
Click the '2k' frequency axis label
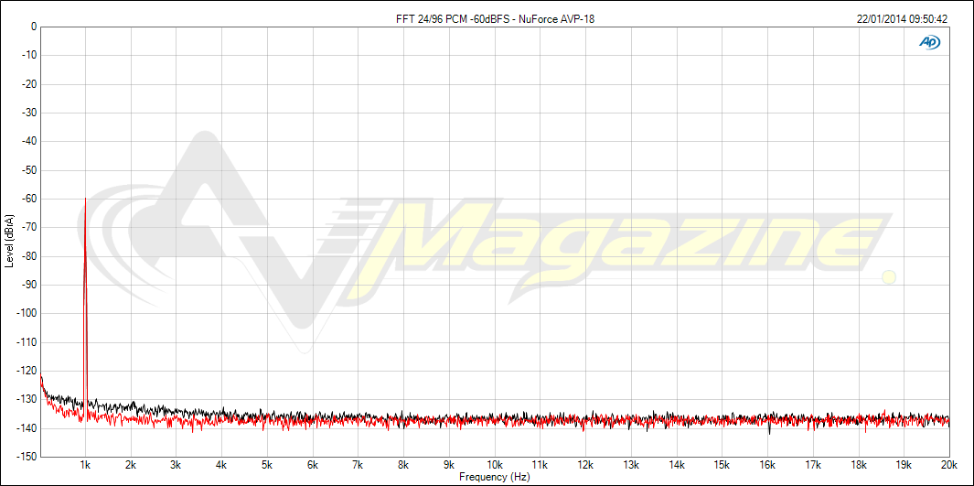[x=131, y=465]
